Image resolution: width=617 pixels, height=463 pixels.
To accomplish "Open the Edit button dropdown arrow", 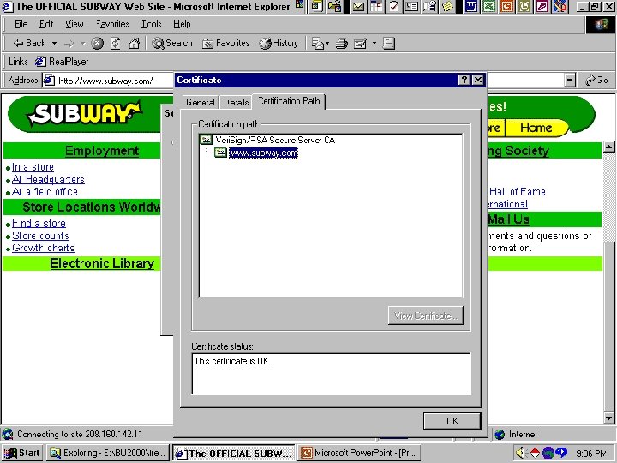I will tap(374, 44).
